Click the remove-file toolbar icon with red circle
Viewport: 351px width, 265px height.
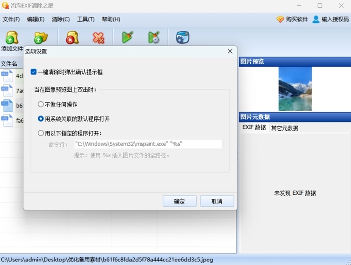[72, 37]
